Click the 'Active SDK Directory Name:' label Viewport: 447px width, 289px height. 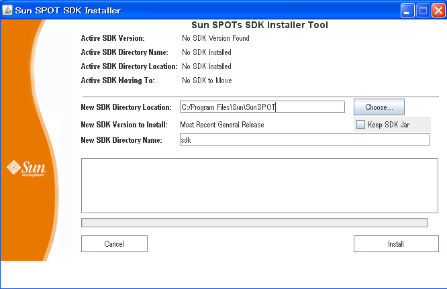tap(125, 52)
